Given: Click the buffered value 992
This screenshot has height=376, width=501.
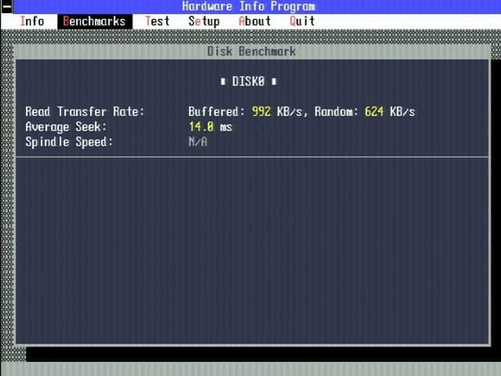Looking at the screenshot, I should 261,111.
